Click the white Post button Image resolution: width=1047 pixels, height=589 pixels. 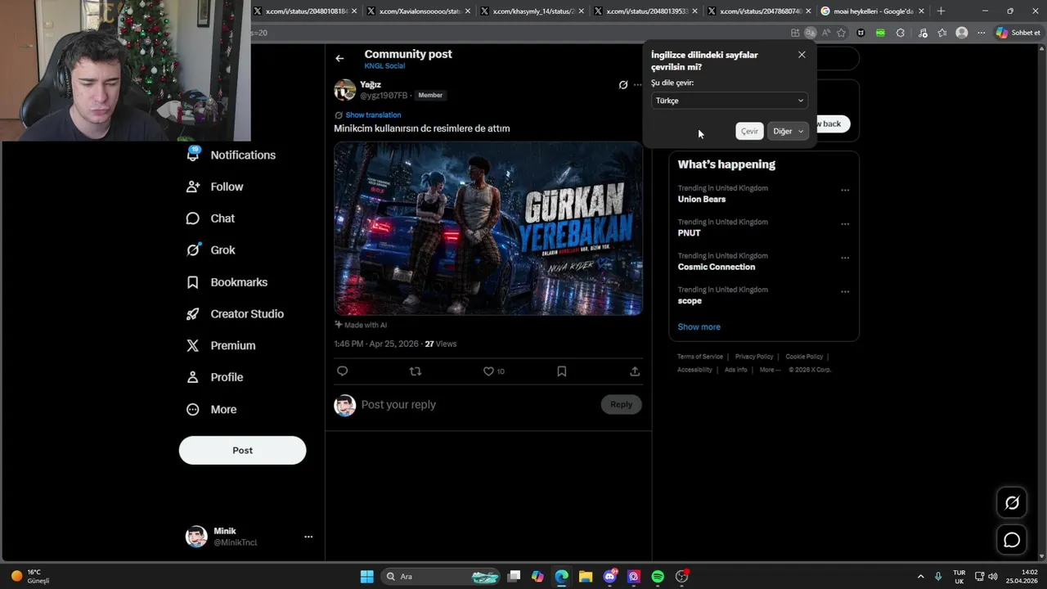coord(242,451)
